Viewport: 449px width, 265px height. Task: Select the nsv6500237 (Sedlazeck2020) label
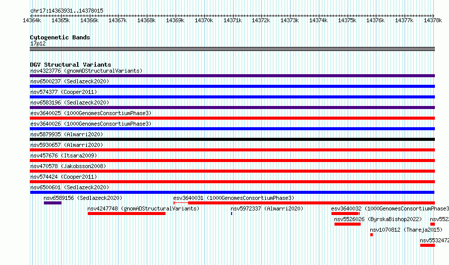click(70, 81)
